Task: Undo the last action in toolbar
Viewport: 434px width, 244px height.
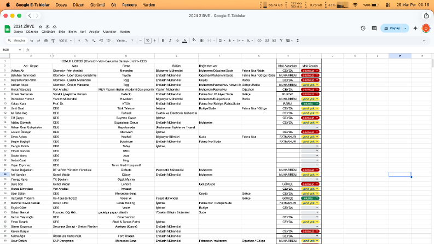Action: (x=32, y=40)
